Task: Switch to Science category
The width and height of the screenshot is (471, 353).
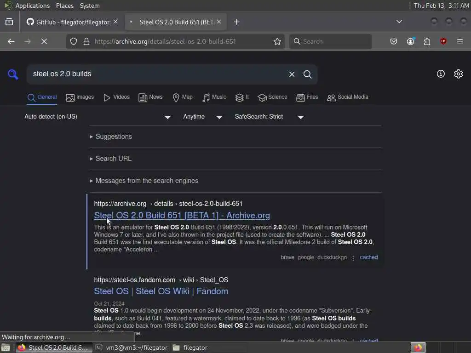Action: pyautogui.click(x=272, y=97)
